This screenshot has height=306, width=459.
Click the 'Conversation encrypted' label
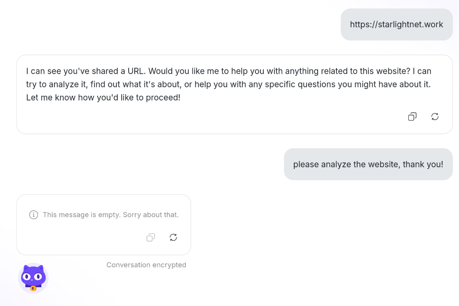coord(146,265)
